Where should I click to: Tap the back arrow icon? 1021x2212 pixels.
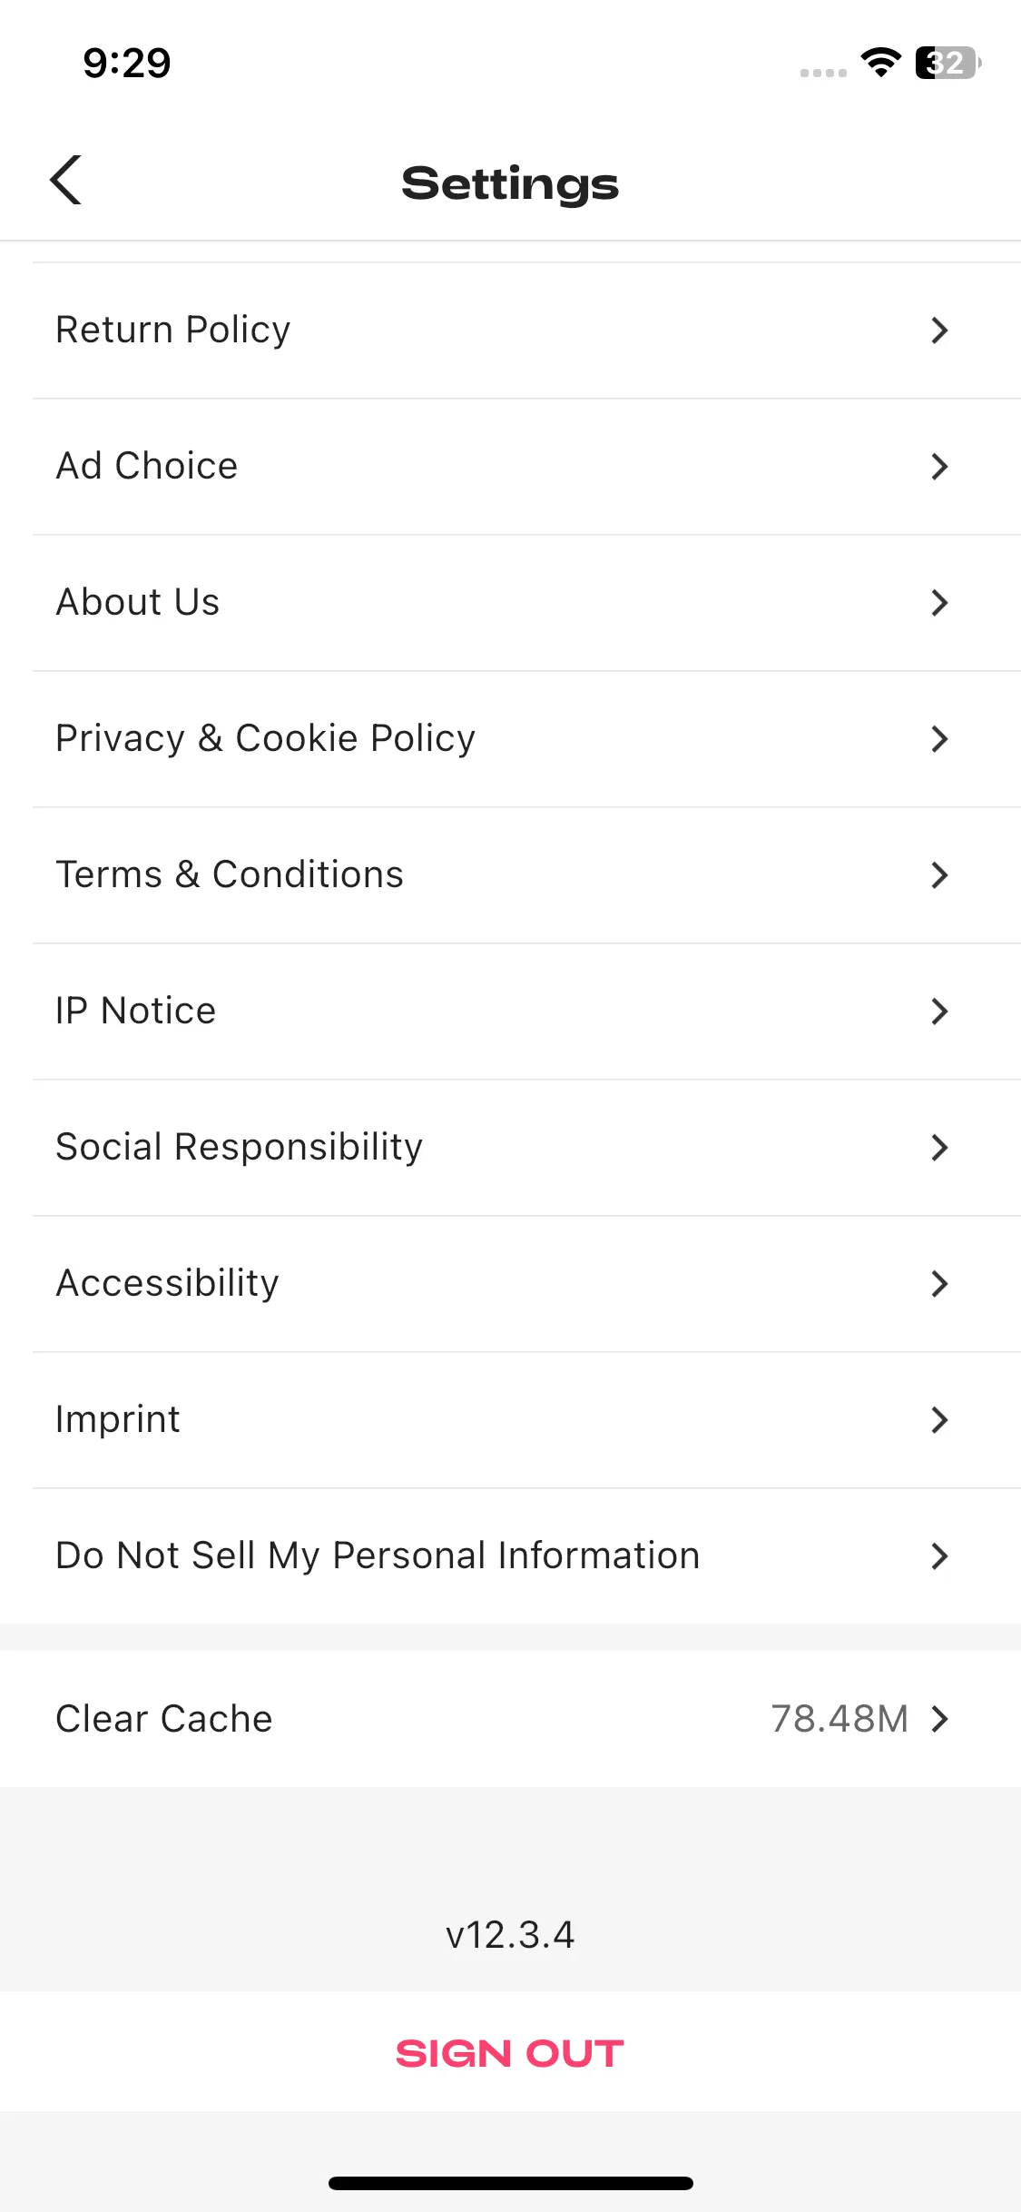pyautogui.click(x=66, y=180)
